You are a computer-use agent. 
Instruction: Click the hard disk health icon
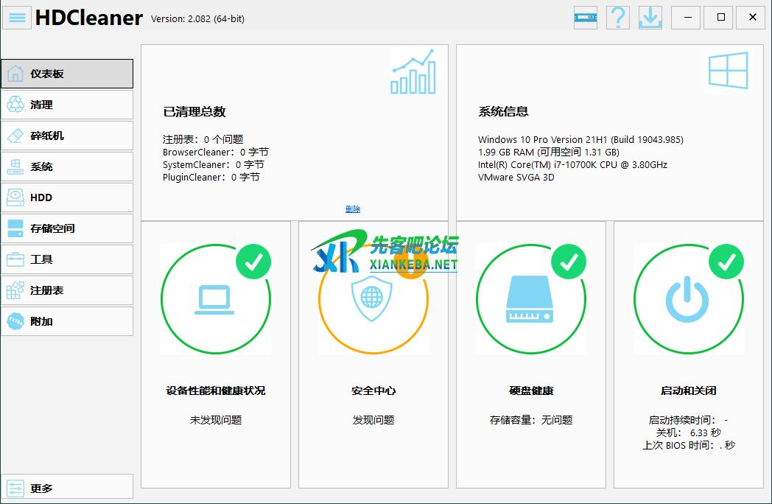(530, 300)
